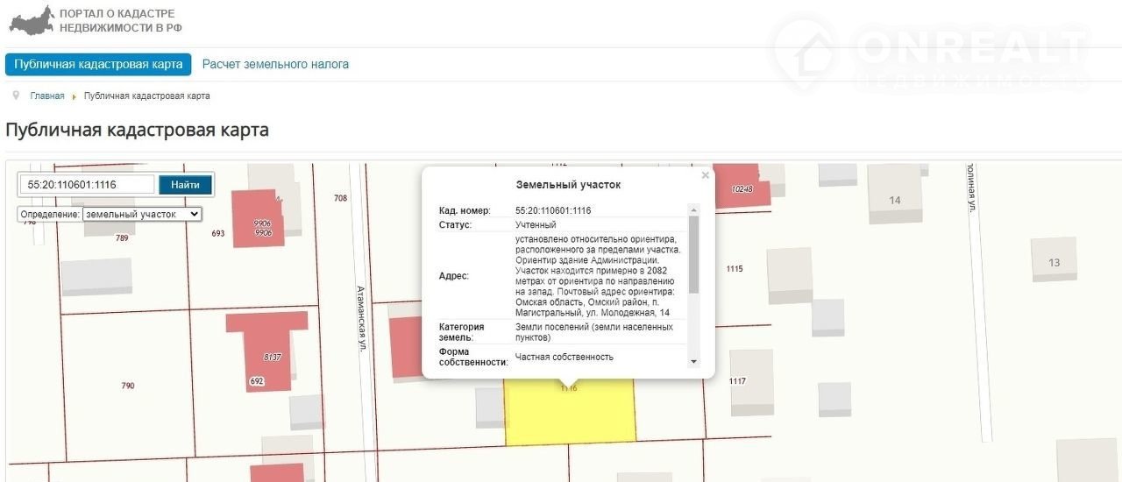Click the gray building numbered 14
1122x482 pixels.
[894, 200]
